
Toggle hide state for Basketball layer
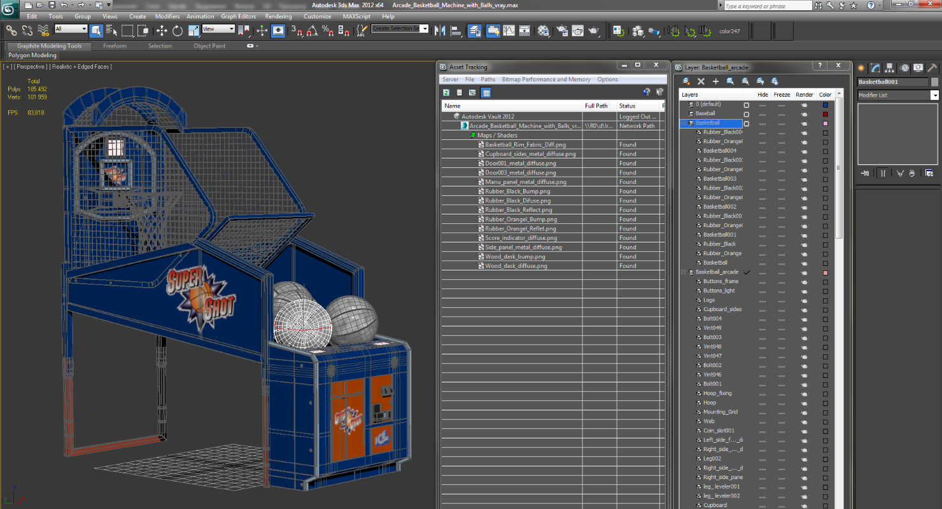763,123
